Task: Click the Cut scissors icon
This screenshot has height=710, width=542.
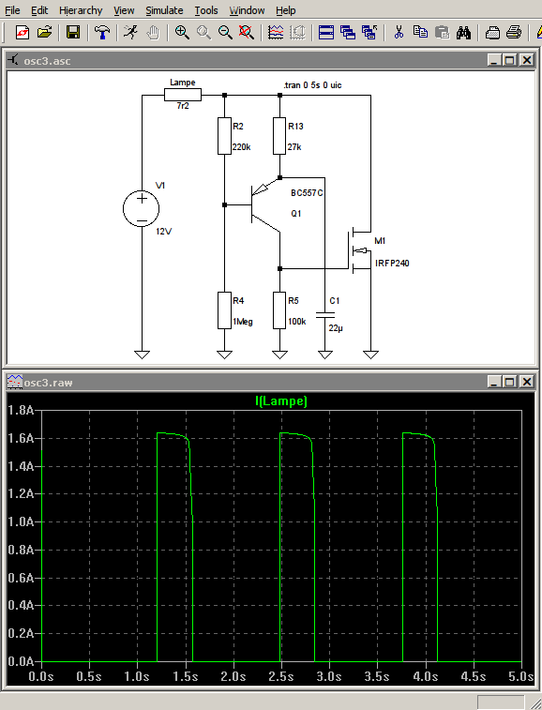Action: point(399,32)
